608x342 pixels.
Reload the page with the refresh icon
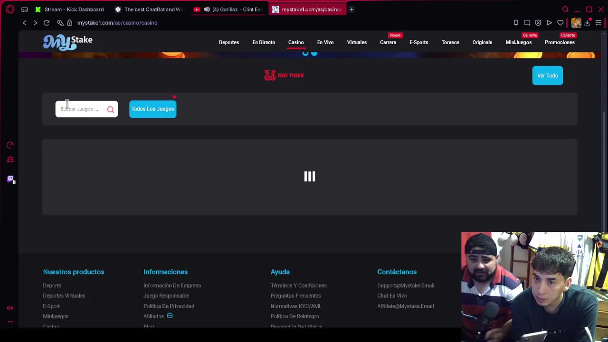(47, 23)
